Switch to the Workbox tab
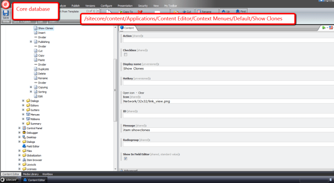 click(x=47, y=174)
